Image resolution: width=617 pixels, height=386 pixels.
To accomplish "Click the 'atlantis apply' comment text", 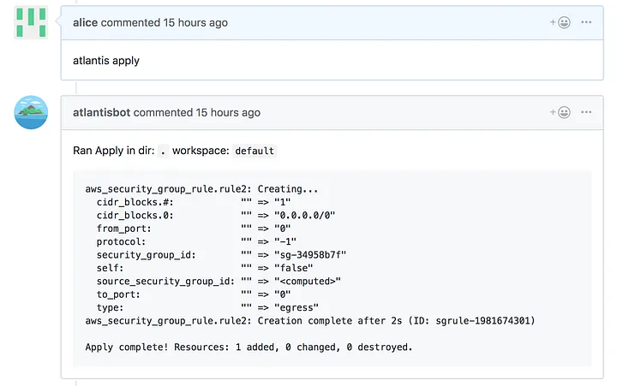I will pyautogui.click(x=106, y=61).
